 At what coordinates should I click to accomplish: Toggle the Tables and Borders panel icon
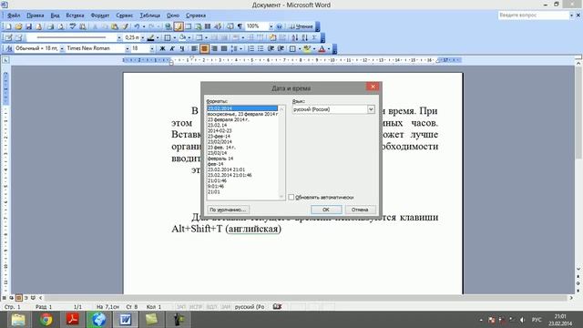(179, 26)
